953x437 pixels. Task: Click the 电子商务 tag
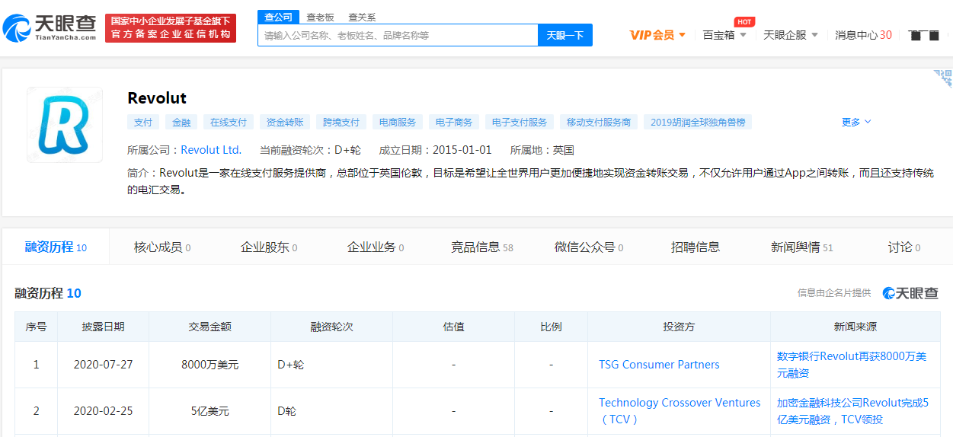pos(454,122)
